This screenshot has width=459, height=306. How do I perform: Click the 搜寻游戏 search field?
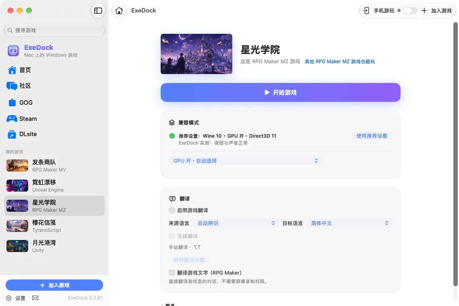[54, 31]
